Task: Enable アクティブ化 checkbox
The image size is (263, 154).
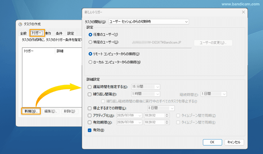Action: pyautogui.click(x=90, y=115)
